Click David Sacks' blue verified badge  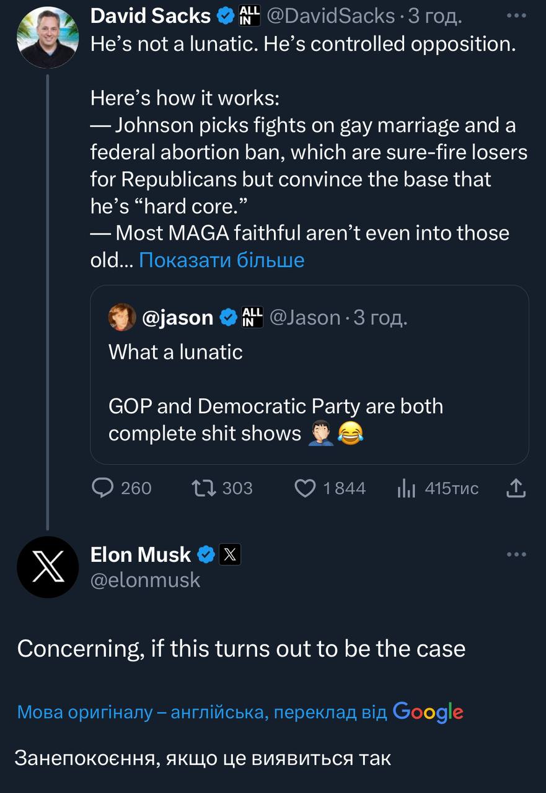225,17
